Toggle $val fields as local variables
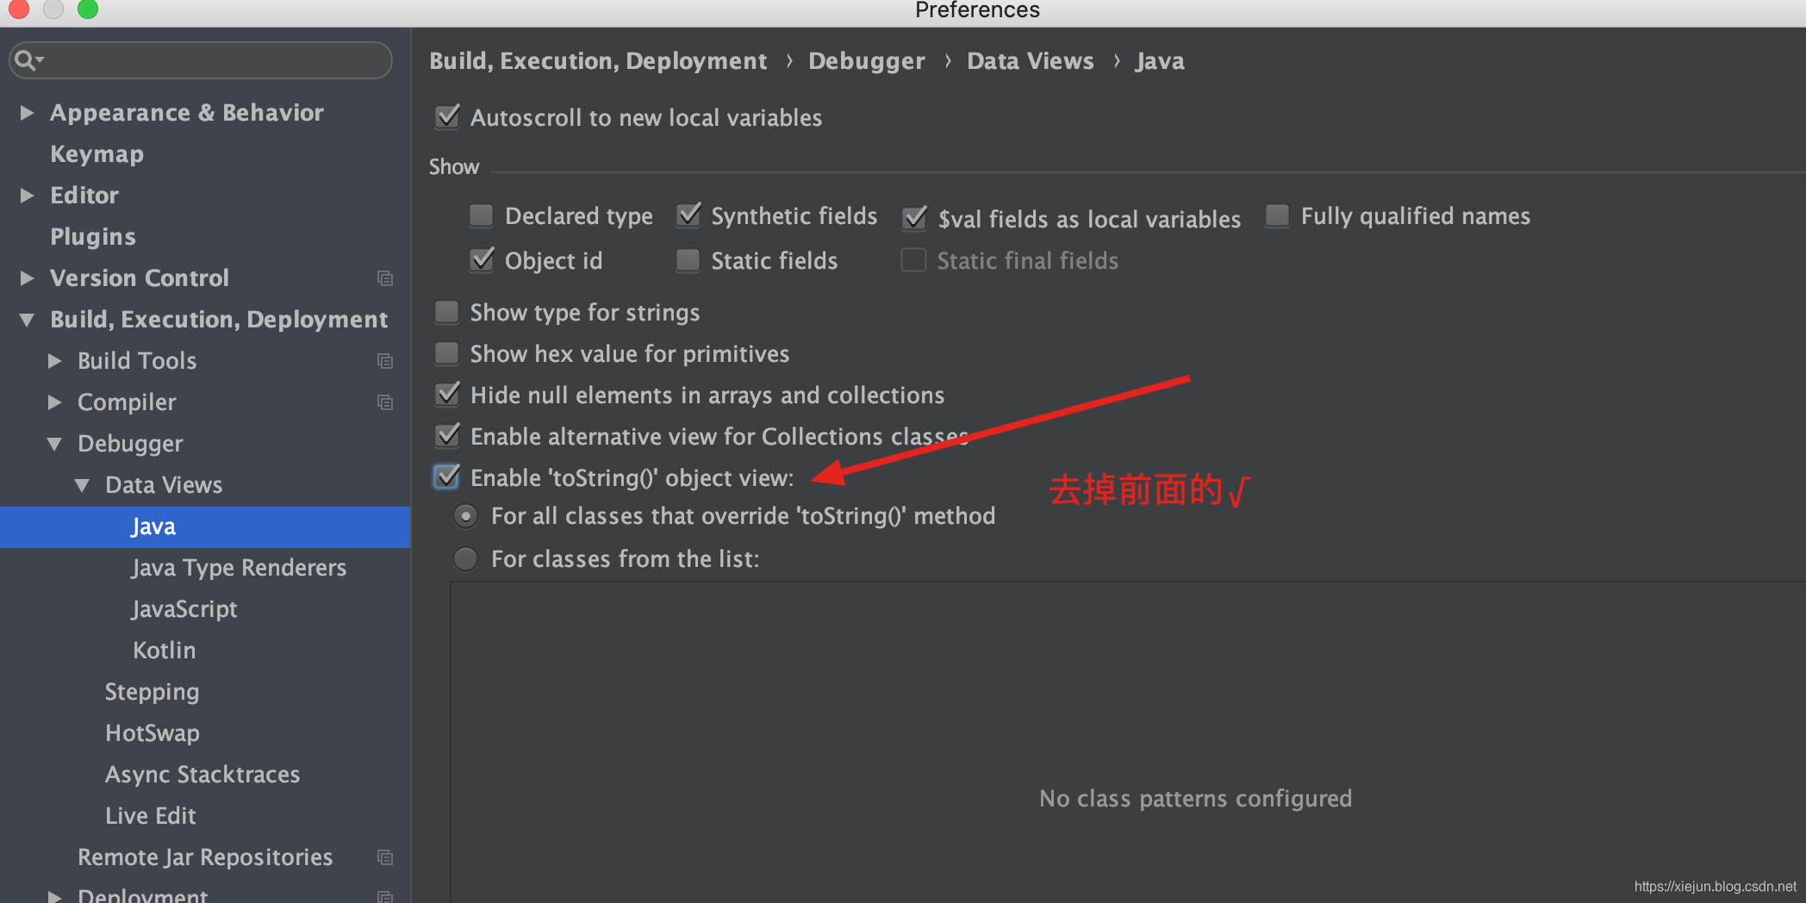 click(914, 219)
